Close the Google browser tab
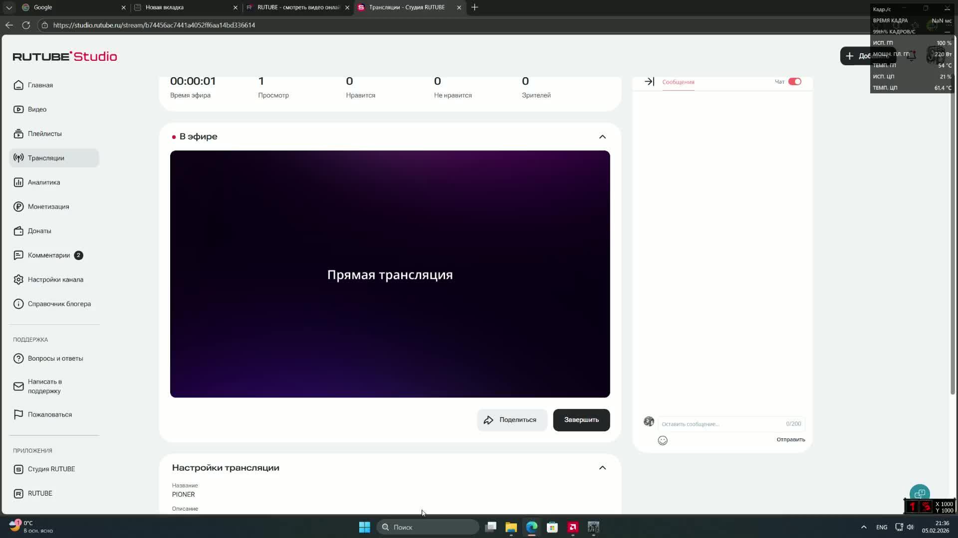 tap(123, 7)
